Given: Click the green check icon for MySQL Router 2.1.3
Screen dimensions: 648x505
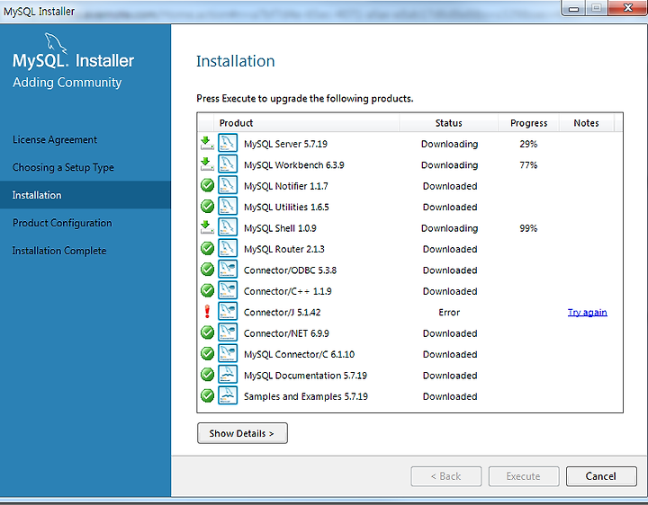Looking at the screenshot, I should [x=207, y=249].
